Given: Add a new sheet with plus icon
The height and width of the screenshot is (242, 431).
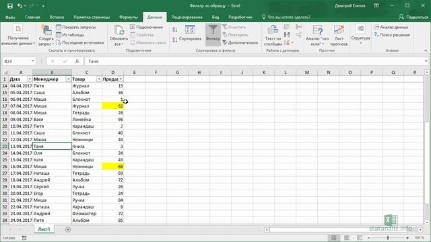Looking at the screenshot, I should coord(68,229).
